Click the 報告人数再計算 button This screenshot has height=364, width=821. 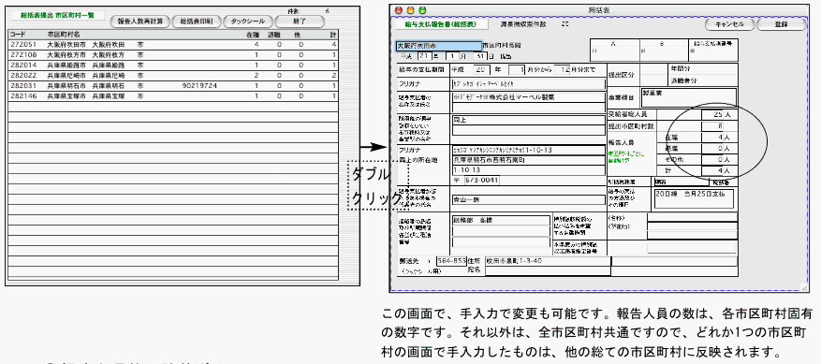[139, 22]
